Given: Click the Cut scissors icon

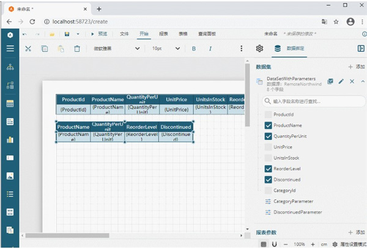Looking at the screenshot, I should click(28, 49).
